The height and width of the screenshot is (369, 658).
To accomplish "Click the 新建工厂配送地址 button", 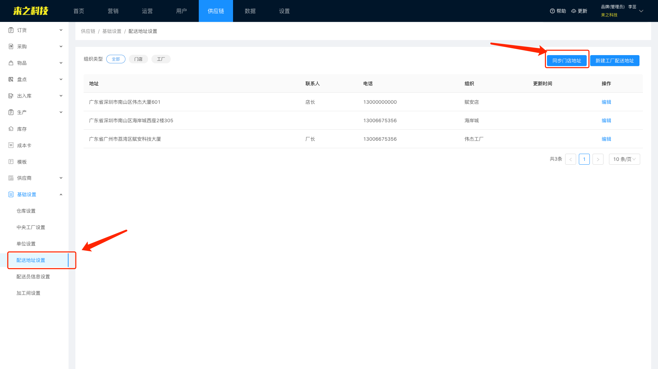I will point(615,61).
